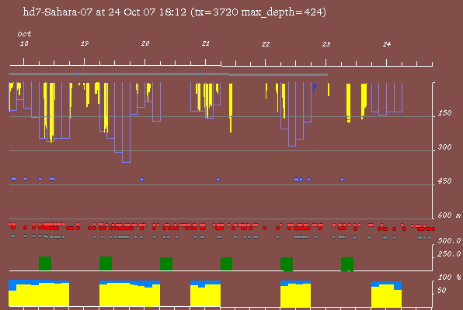Select the date label 21 on the time axis

point(206,43)
